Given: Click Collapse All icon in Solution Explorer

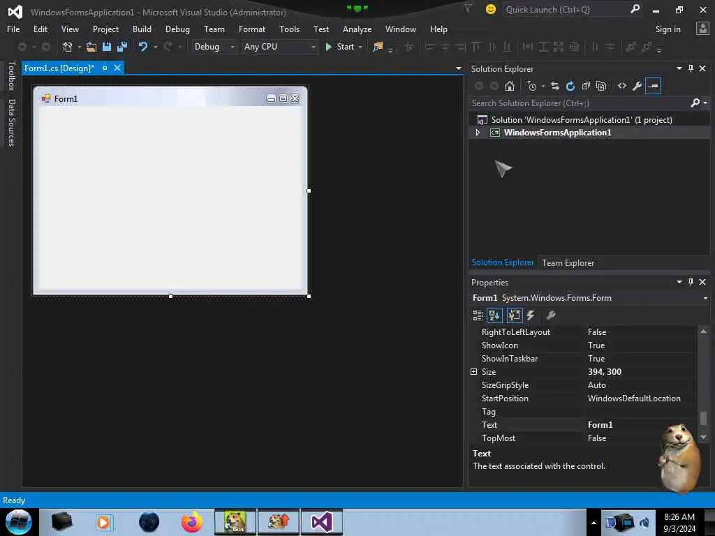Looking at the screenshot, I should pyautogui.click(x=586, y=86).
